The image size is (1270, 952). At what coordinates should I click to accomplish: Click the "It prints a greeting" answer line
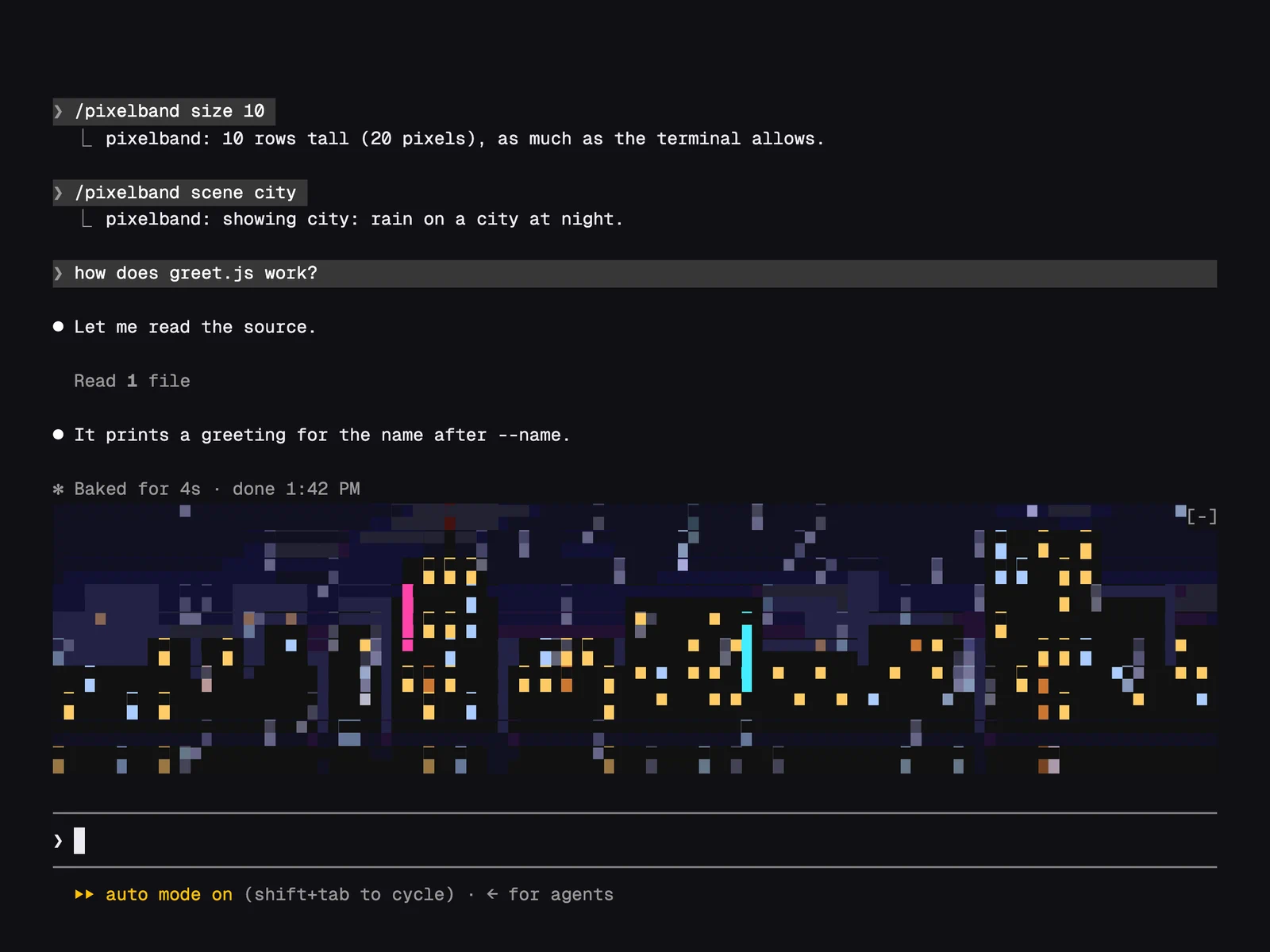point(322,436)
